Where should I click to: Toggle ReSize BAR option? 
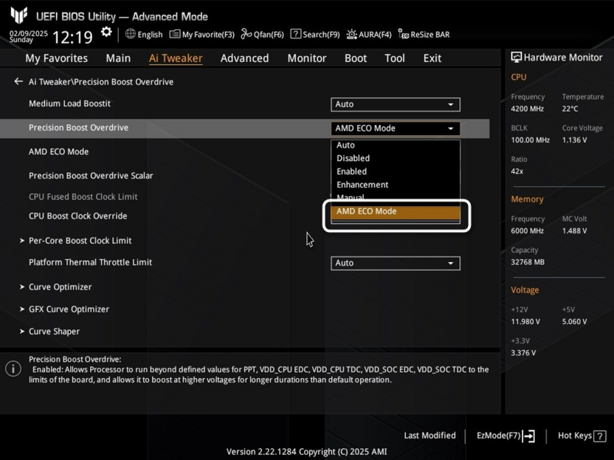pos(424,35)
